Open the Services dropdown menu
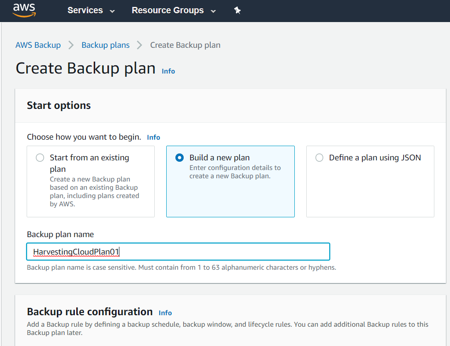Viewport: 450px width, 346px height. point(91,10)
